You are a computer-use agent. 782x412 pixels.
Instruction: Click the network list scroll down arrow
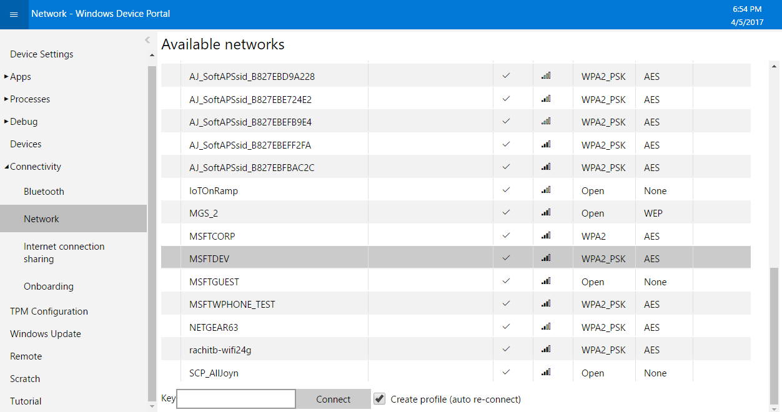[775, 406]
